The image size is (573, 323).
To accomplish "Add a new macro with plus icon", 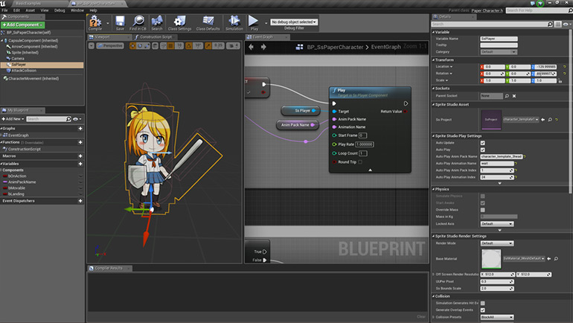I will pyautogui.click(x=80, y=156).
